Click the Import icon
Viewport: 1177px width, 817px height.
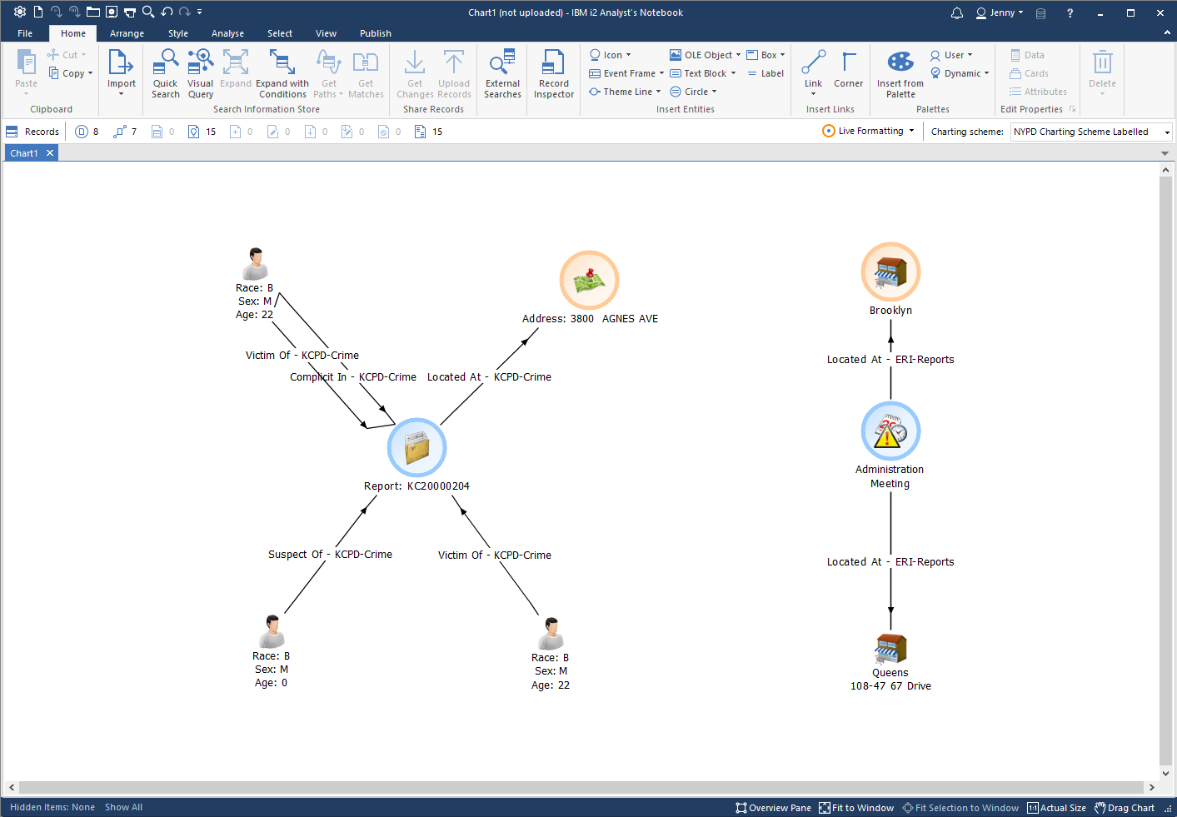[x=121, y=71]
